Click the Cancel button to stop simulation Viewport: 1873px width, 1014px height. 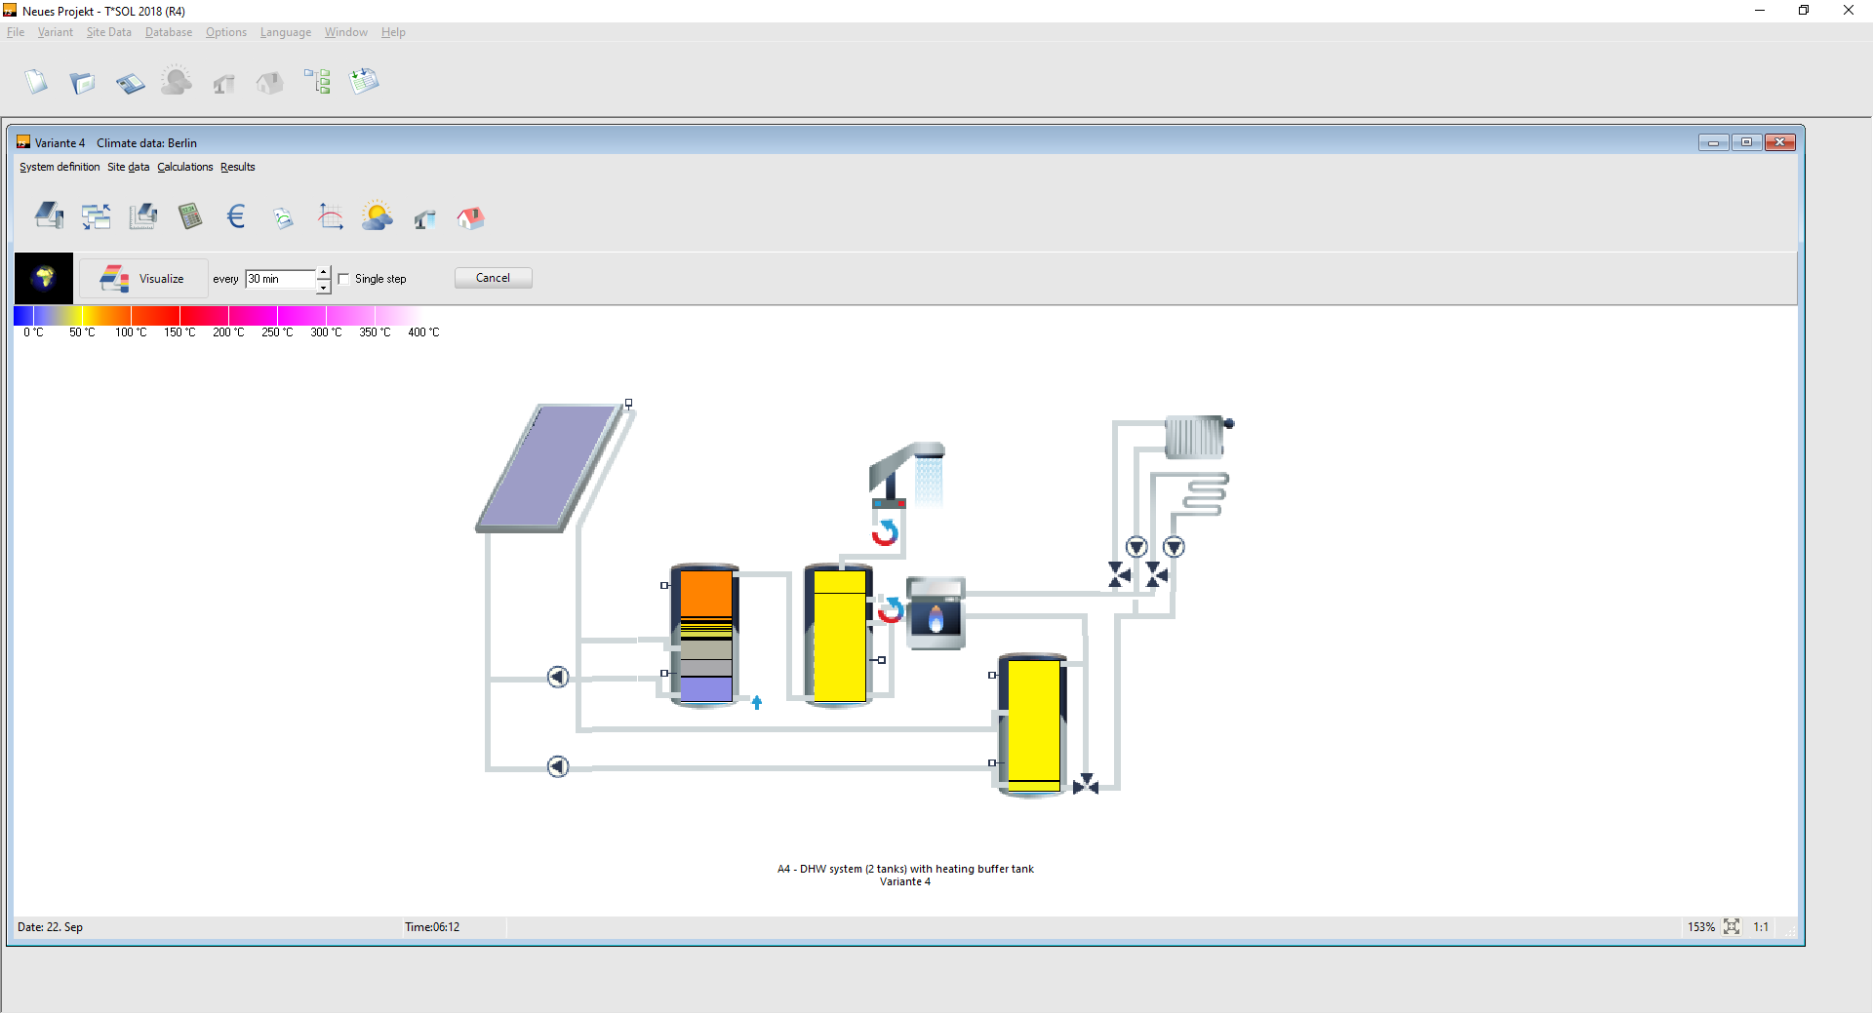tap(492, 278)
